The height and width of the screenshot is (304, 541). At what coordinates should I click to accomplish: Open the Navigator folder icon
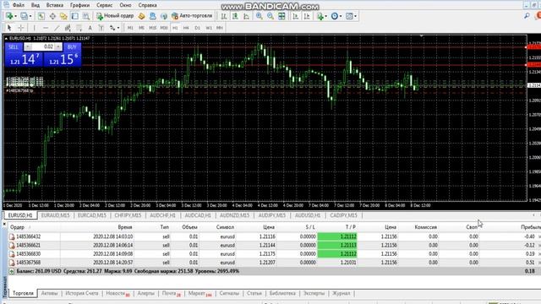[63, 16]
